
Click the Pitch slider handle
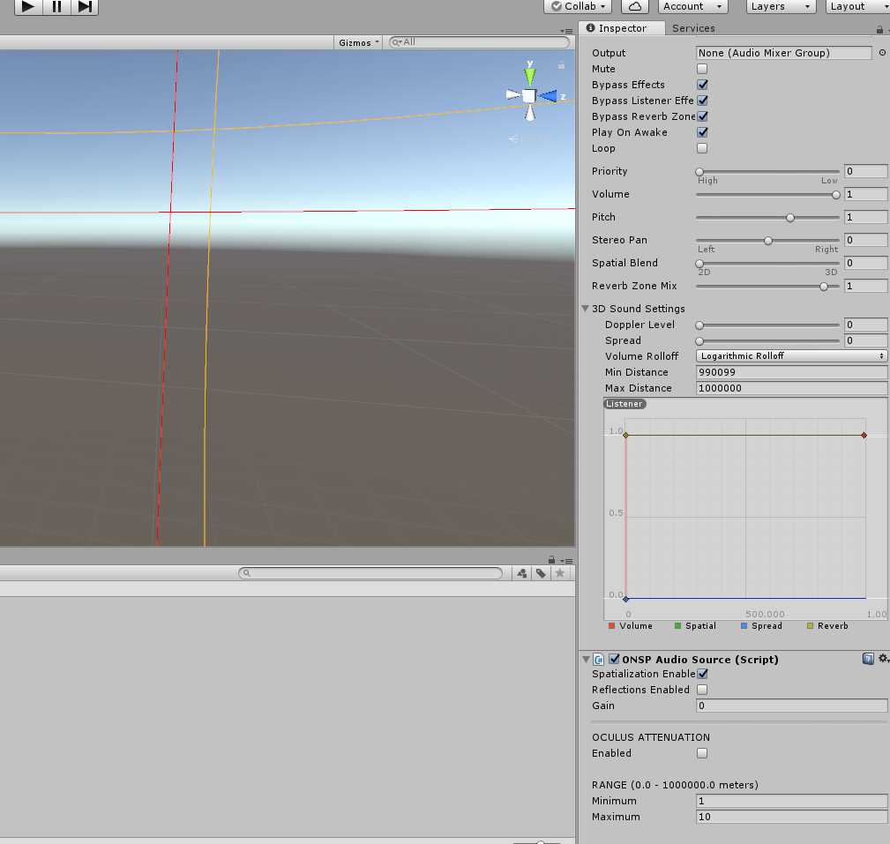[790, 217]
